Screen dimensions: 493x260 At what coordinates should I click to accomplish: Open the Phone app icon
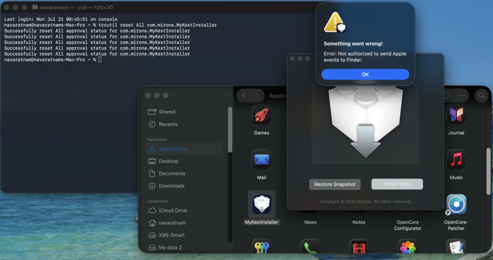(x=310, y=247)
